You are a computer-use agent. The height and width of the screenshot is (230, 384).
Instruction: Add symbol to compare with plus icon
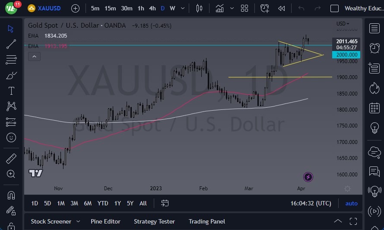coord(75,9)
